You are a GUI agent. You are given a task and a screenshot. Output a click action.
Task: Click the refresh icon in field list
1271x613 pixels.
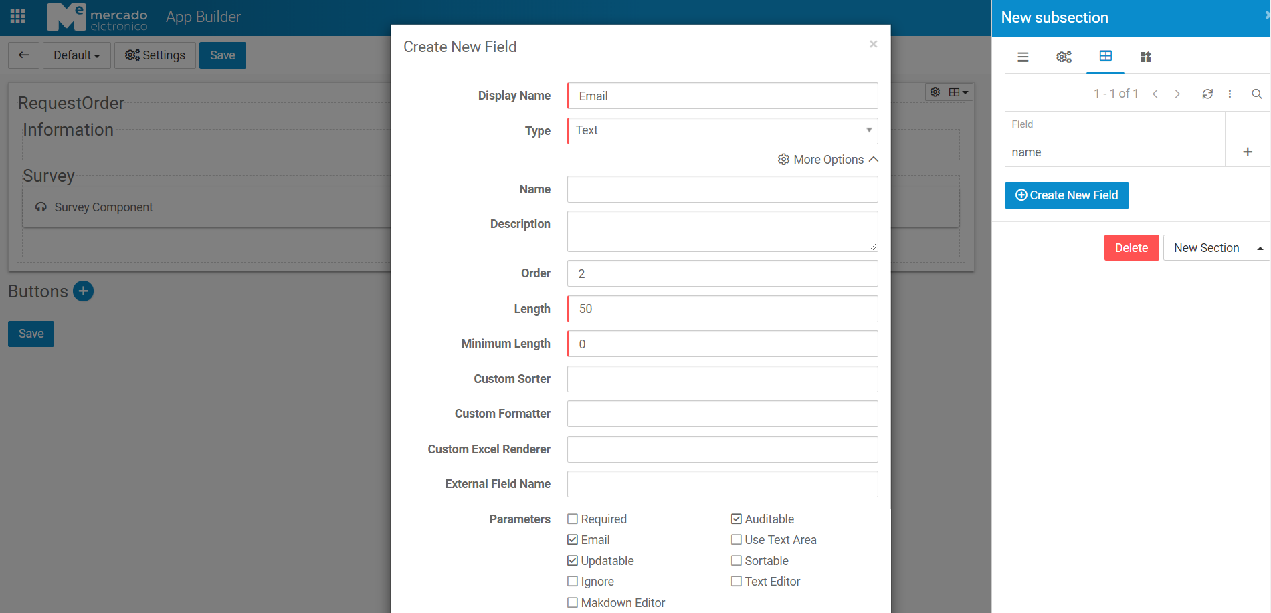tap(1207, 94)
